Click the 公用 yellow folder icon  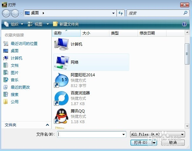click(5, 102)
